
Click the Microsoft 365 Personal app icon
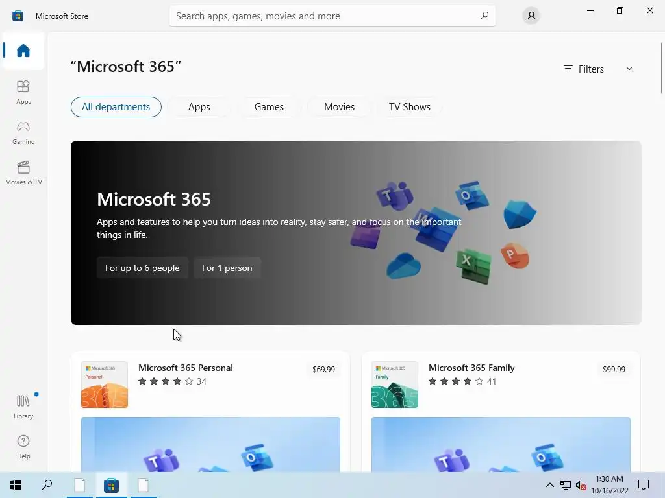pyautogui.click(x=105, y=385)
